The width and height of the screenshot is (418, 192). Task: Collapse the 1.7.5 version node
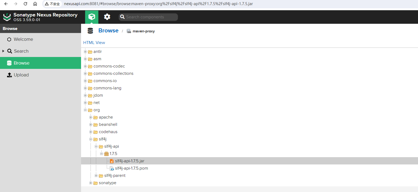[x=102, y=154]
